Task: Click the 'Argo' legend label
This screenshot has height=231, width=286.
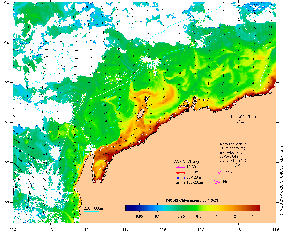Action: click(228, 172)
